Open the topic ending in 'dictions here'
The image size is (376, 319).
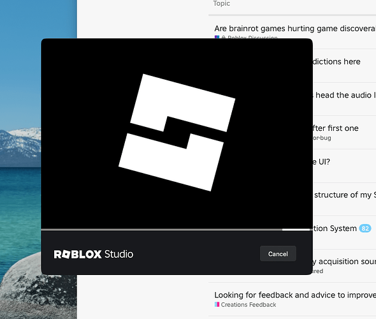(336, 62)
